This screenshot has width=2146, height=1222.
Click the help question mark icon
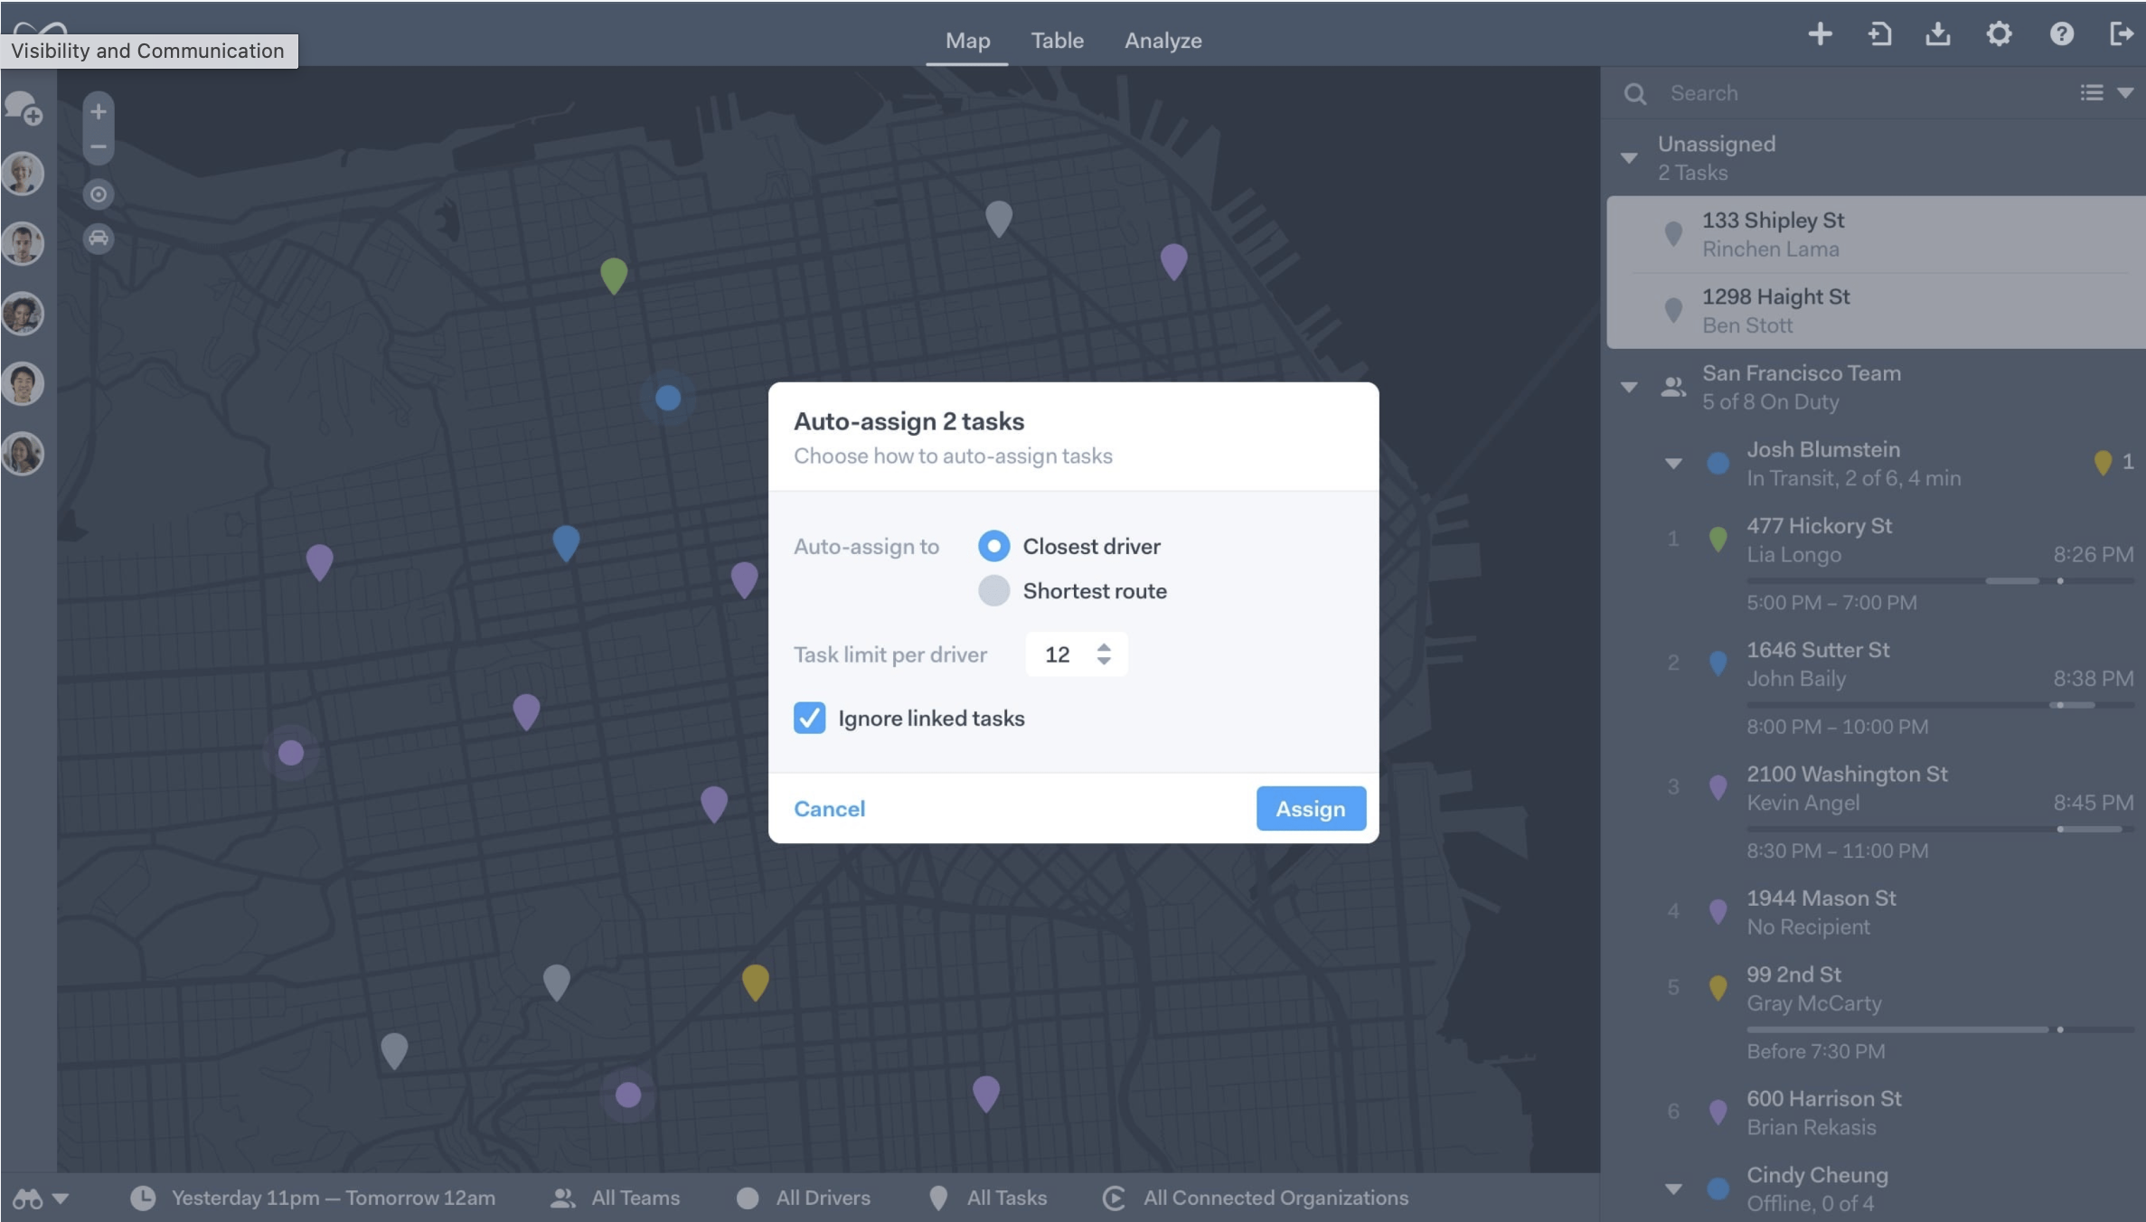click(2061, 35)
